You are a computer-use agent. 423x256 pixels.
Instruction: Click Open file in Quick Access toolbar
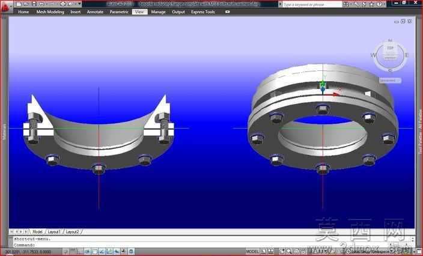(26, 4)
